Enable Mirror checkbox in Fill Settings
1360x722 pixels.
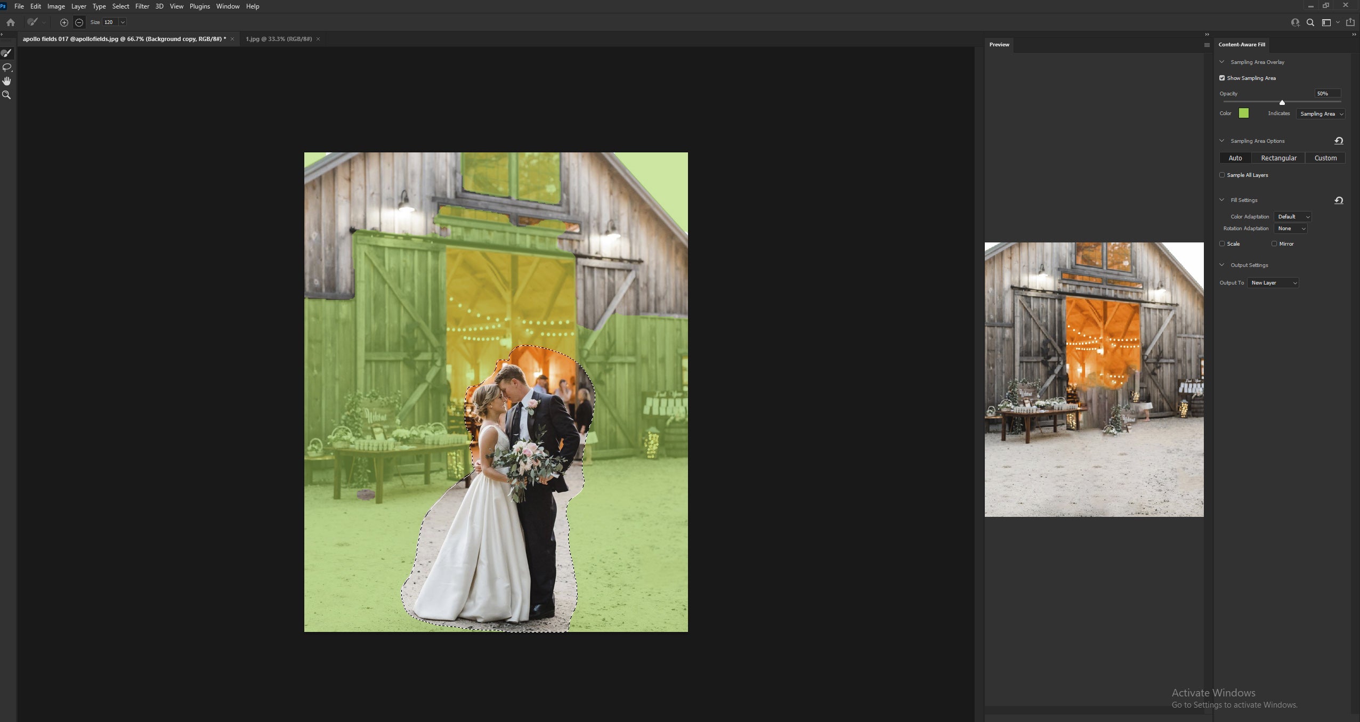[1273, 243]
